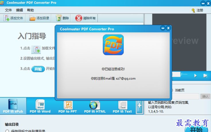Close the registration success dialog

tap(168, 28)
